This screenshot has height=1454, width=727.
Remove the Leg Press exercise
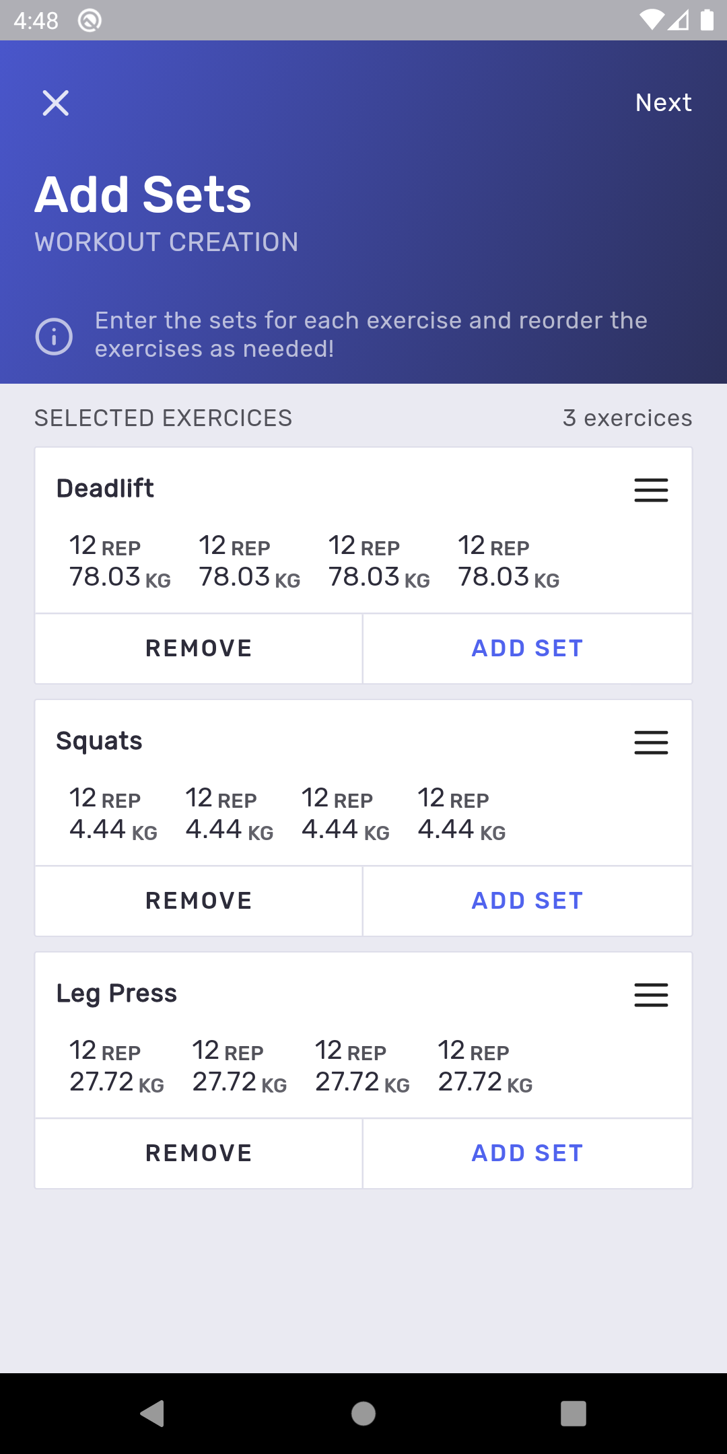click(x=199, y=1153)
